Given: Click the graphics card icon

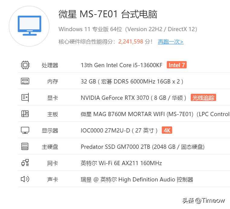Looking at the screenshot, I should point(25,97).
